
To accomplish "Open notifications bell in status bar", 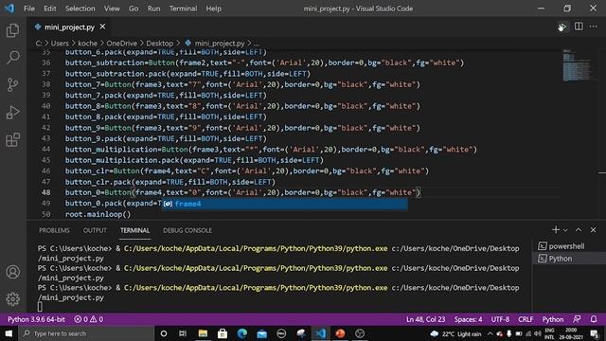I will pos(594,319).
